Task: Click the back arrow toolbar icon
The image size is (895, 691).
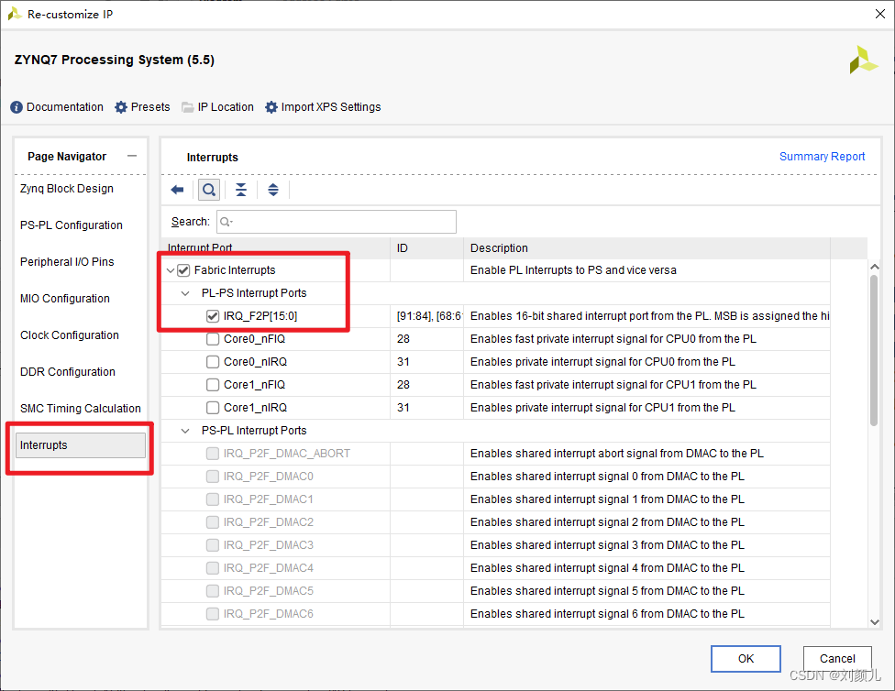Action: click(x=178, y=190)
